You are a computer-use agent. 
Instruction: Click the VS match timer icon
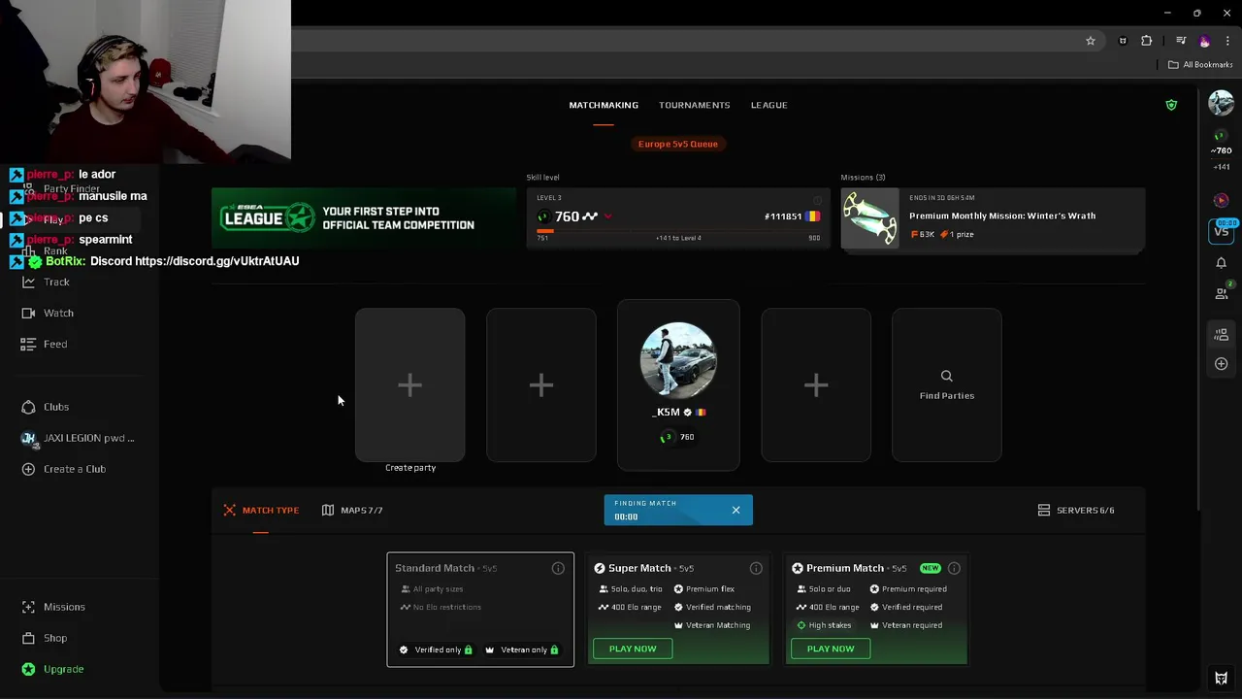click(1221, 230)
